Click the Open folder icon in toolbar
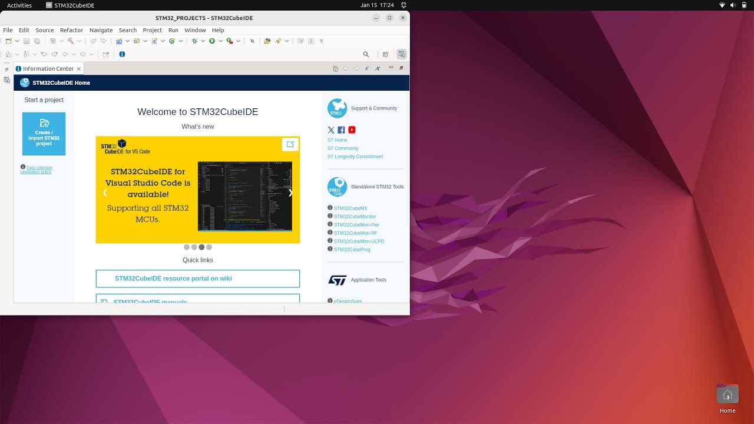 point(267,41)
